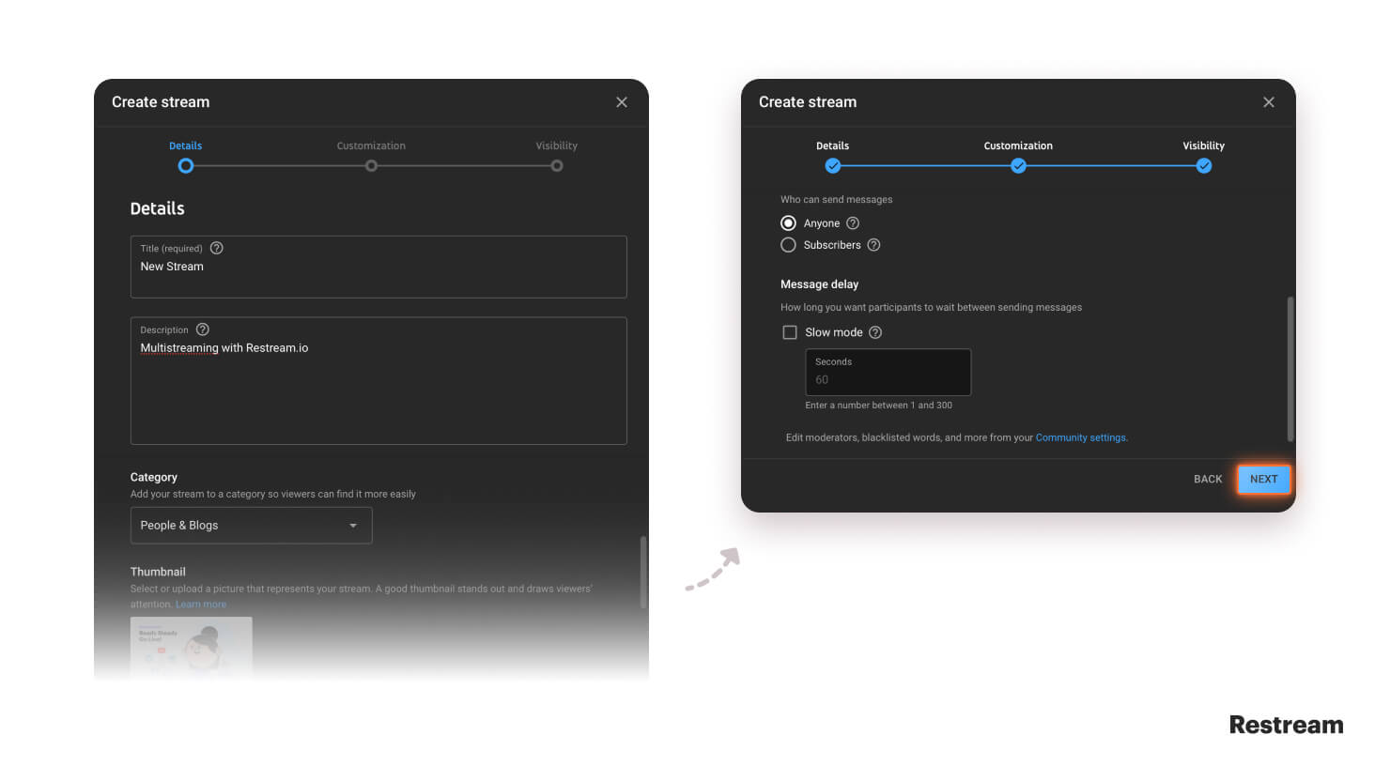The width and height of the screenshot is (1390, 781).
Task: Click the Category heading text
Action: (x=154, y=478)
